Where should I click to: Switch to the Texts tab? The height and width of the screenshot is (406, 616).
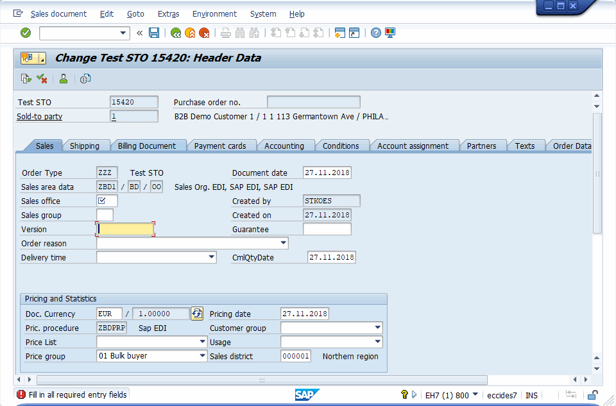coord(525,146)
